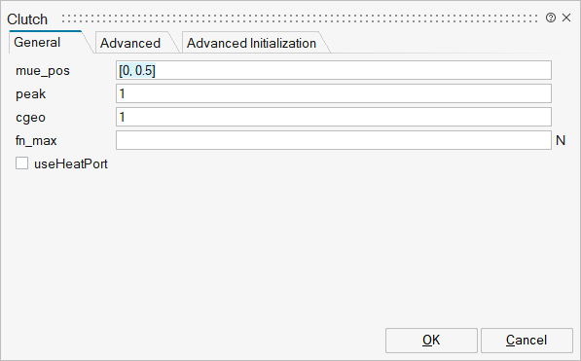Click the cgeo parameter label

click(30, 118)
